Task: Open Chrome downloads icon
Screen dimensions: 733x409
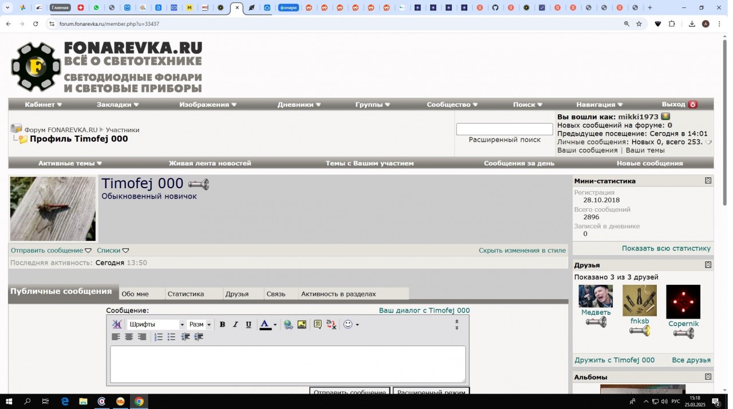Action: (x=692, y=24)
